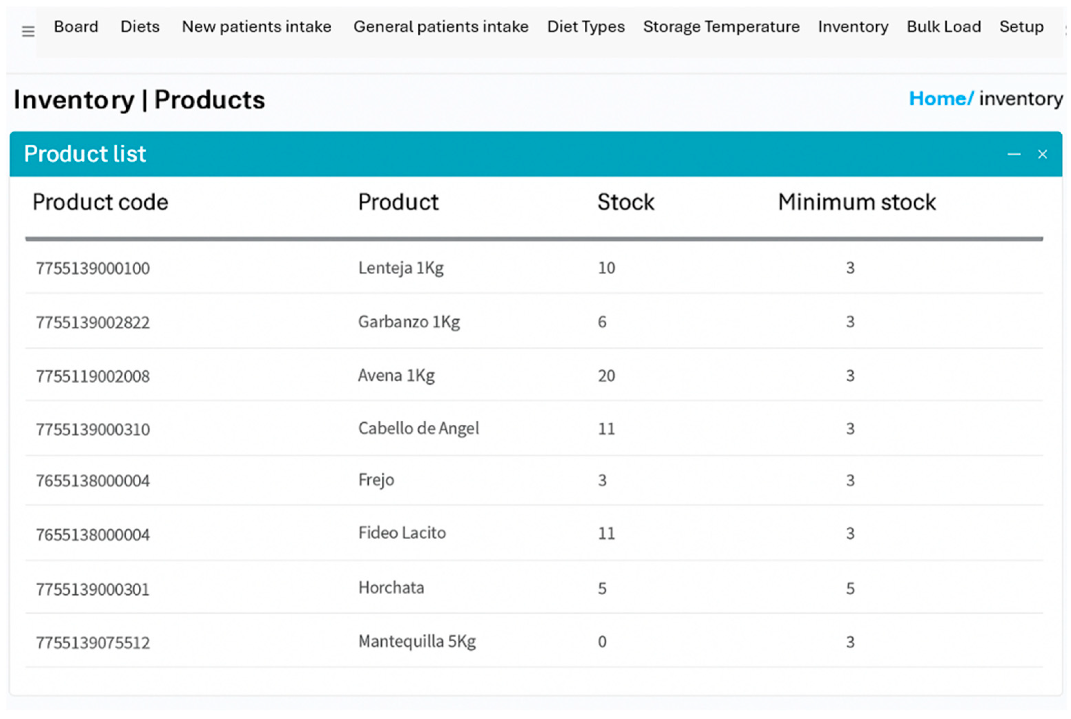1071x719 pixels.
Task: Click the Inventory navigation item
Action: [x=853, y=27]
